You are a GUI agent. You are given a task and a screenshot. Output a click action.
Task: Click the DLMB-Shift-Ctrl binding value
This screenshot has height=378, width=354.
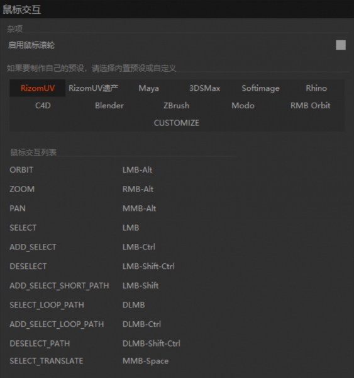(152, 343)
